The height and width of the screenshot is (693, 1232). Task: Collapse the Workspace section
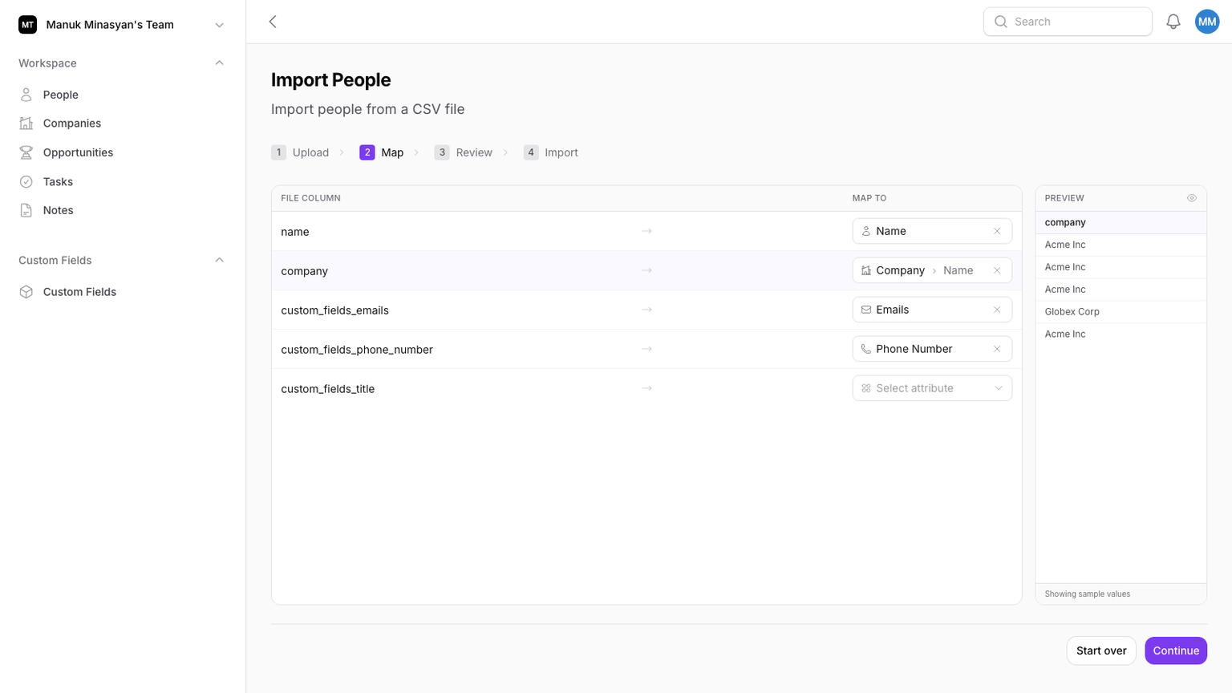219,63
